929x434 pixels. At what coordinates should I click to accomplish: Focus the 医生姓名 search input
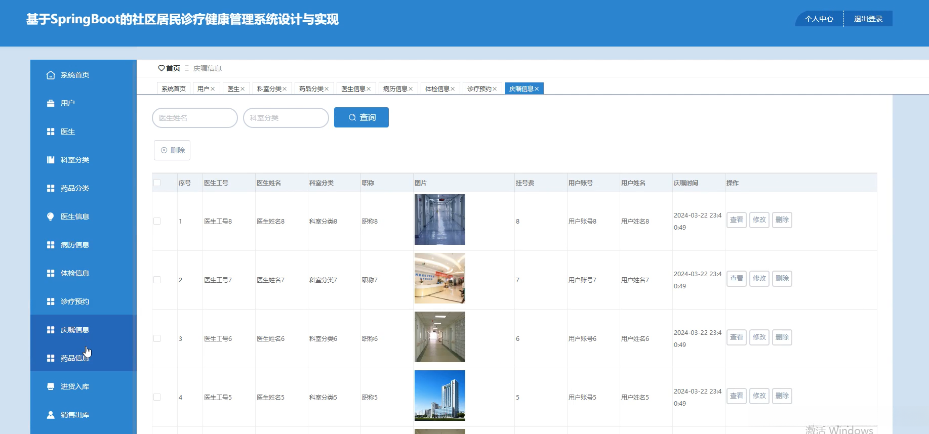click(195, 118)
